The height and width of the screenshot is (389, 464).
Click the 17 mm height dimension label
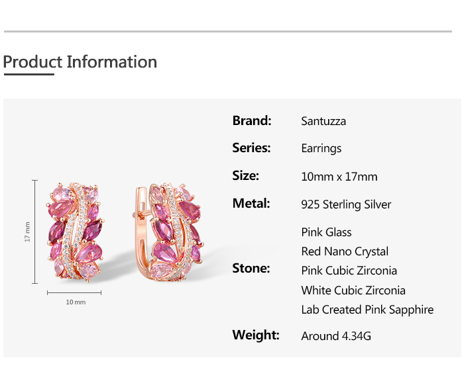(28, 231)
